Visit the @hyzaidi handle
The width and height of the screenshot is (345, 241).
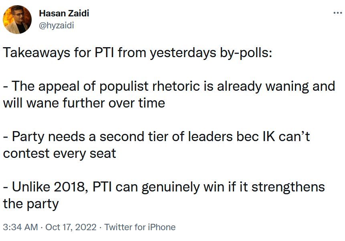coord(56,26)
